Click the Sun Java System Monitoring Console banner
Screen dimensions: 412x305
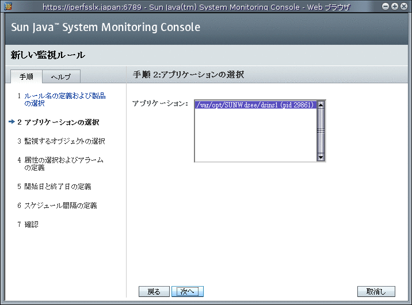point(106,27)
